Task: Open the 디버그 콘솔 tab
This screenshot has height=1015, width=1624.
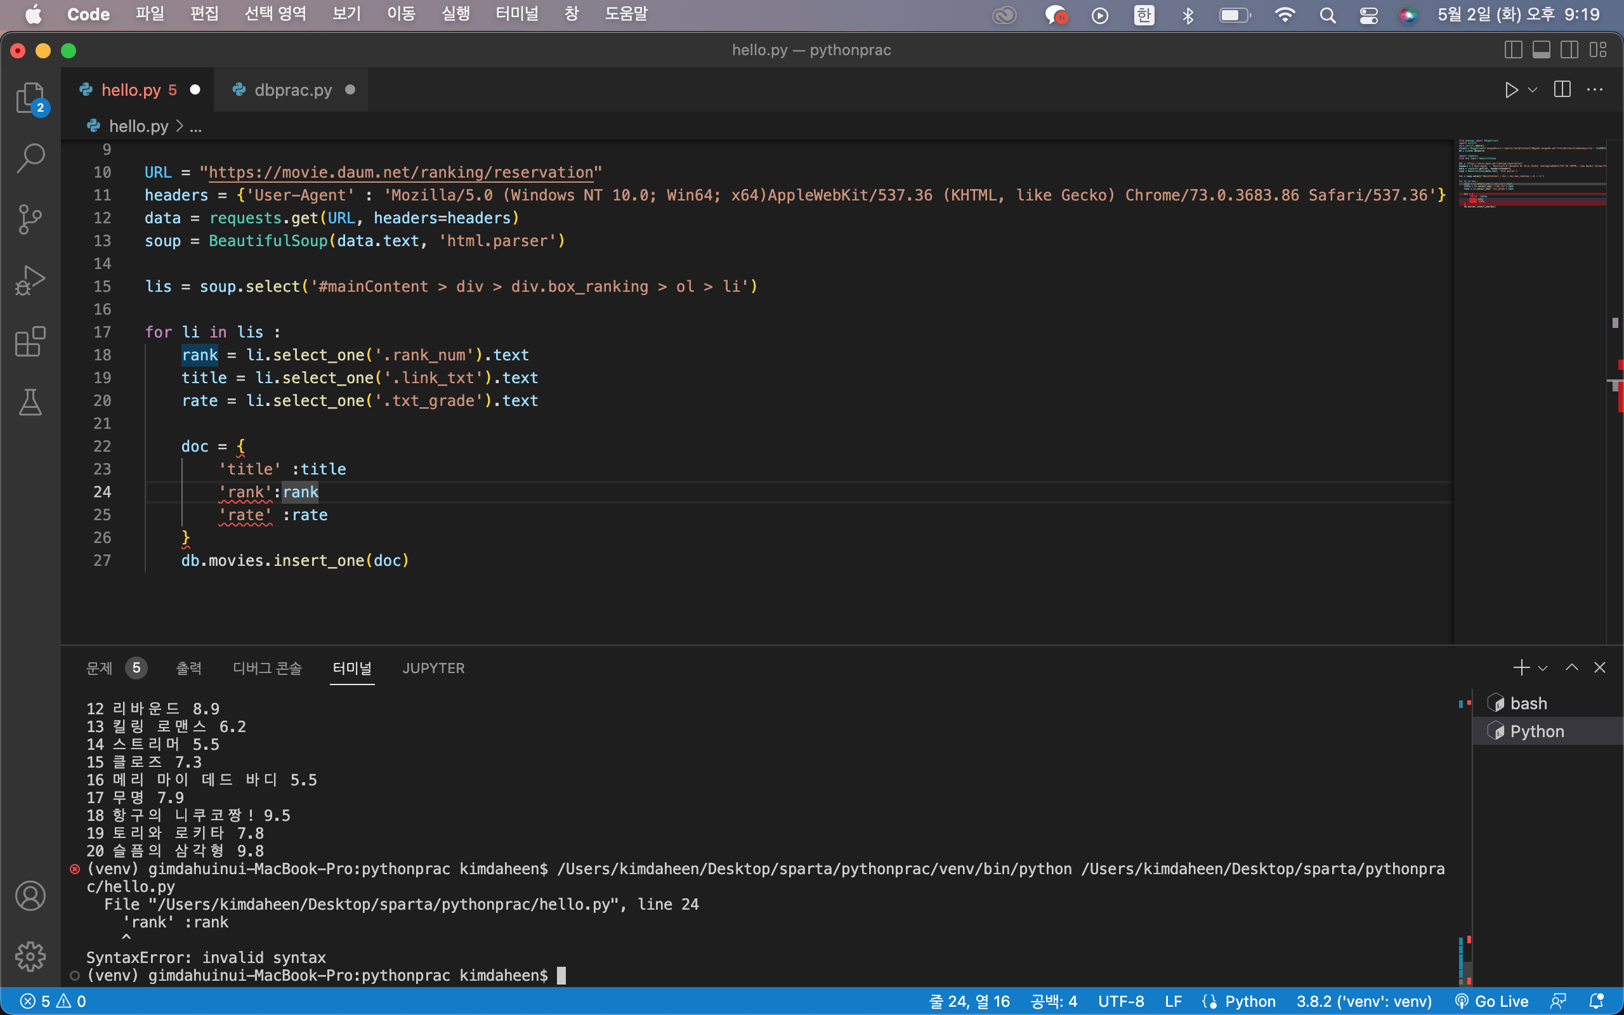Action: click(267, 668)
